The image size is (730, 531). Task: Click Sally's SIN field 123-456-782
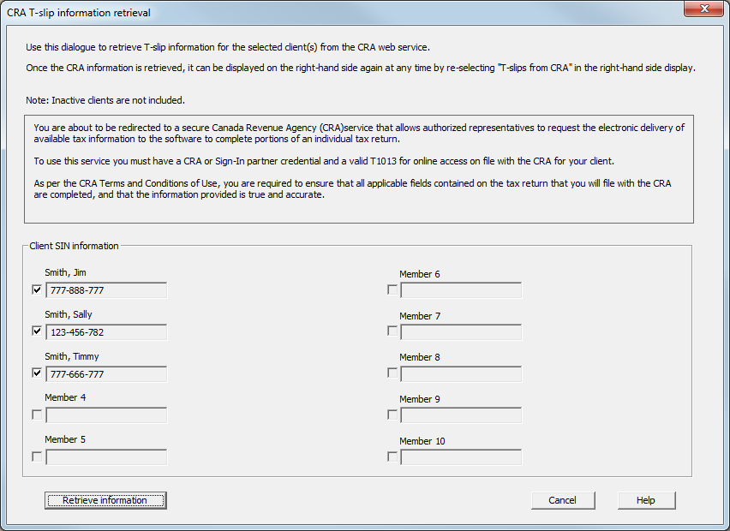click(x=106, y=332)
